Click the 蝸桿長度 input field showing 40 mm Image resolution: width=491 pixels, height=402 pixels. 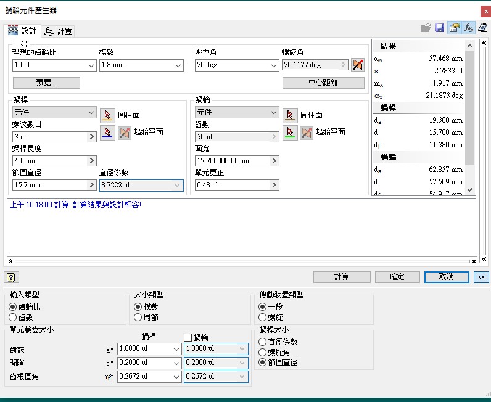tap(49, 161)
